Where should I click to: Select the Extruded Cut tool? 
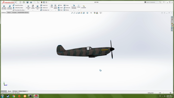point(28,7)
